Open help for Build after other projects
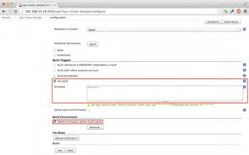The image size is (249, 155). click(244, 70)
